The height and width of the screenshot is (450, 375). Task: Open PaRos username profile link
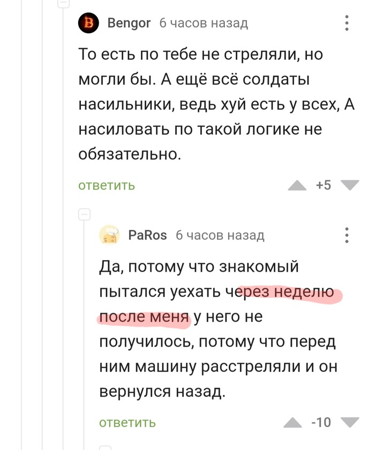[x=148, y=235]
